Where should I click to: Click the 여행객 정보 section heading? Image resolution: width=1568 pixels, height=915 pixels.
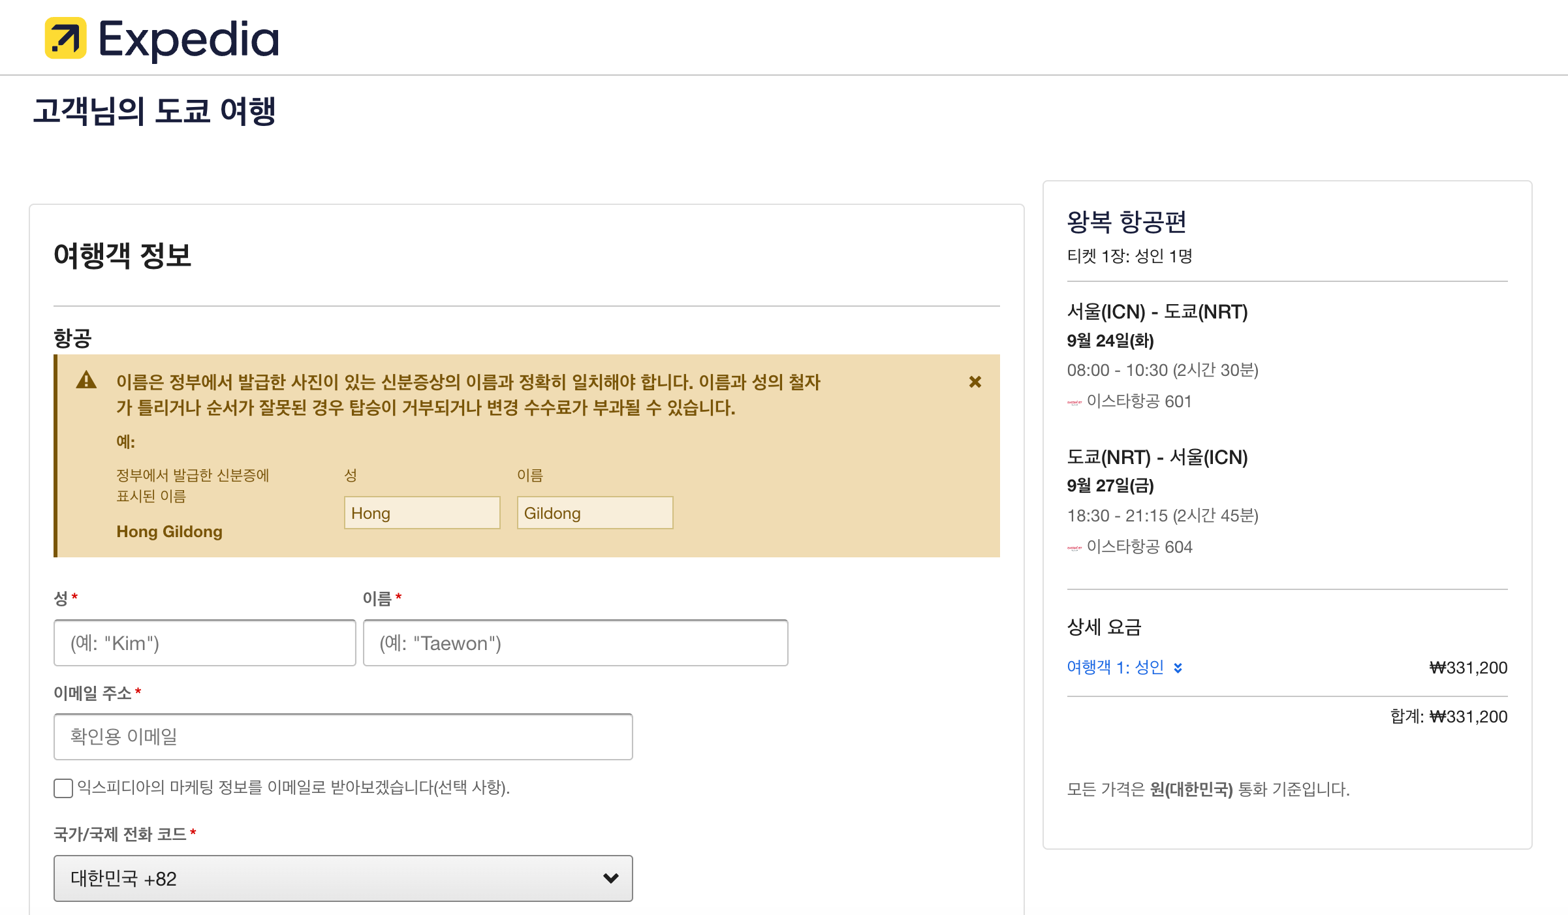pyautogui.click(x=122, y=255)
